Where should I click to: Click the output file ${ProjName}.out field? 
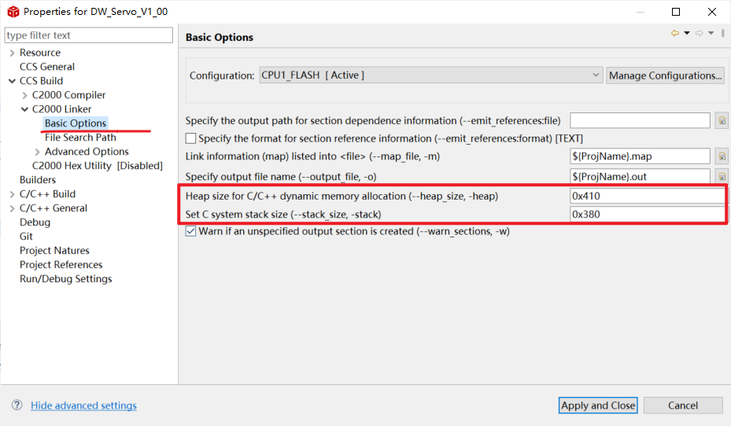pyautogui.click(x=640, y=177)
